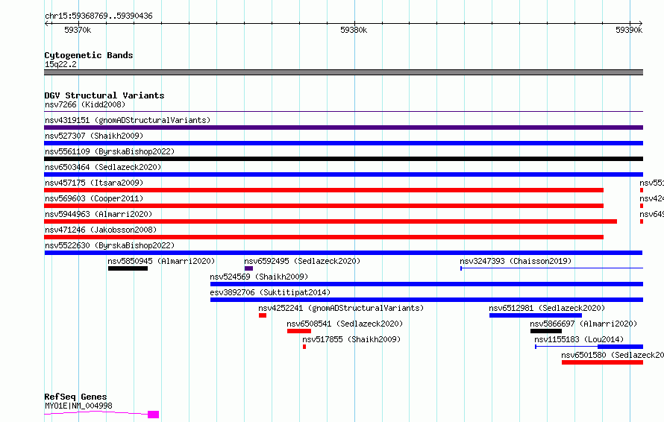Click nsv1155183 (Lou2014) label

coord(579,339)
